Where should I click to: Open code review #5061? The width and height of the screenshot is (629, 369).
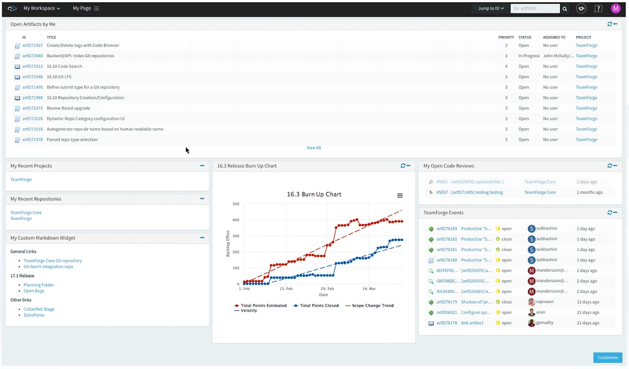pos(470,182)
